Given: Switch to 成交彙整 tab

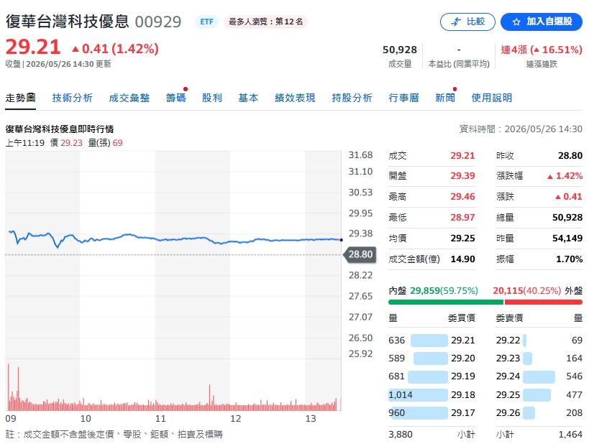Looking at the screenshot, I should point(129,98).
